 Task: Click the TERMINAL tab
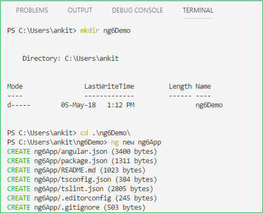[198, 10]
